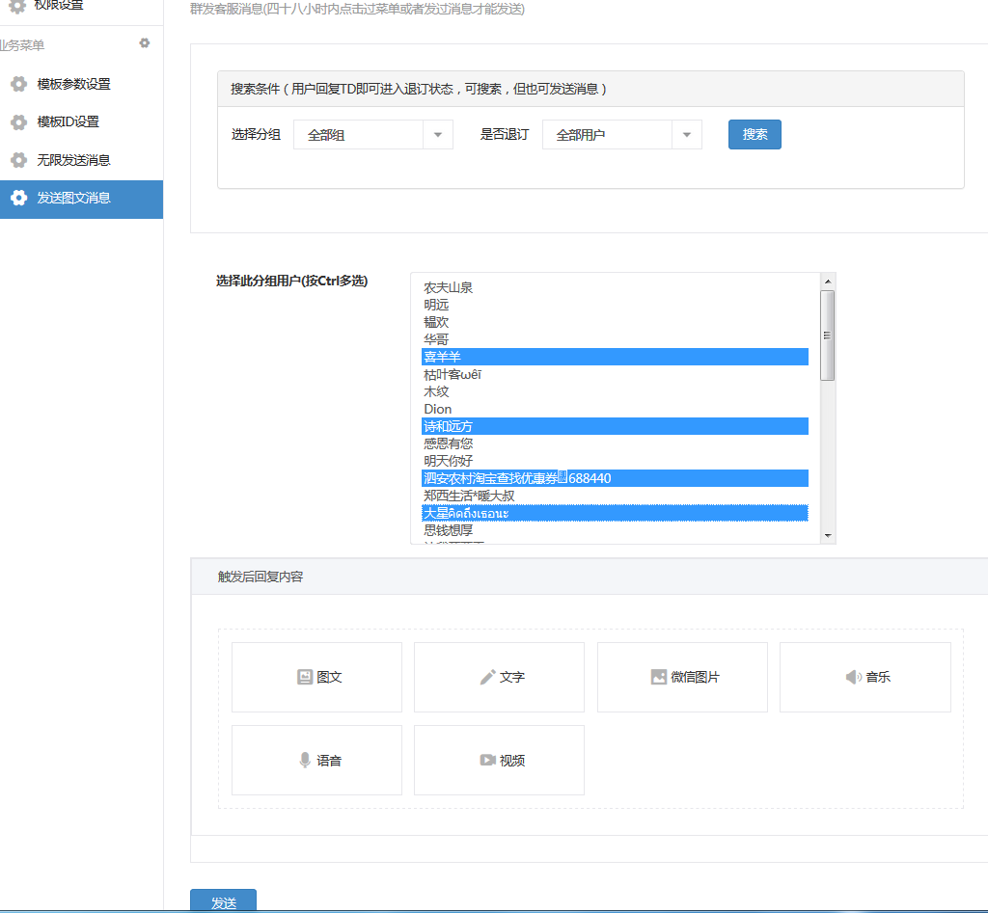
Task: Click the gear icon beside 业务菜单 header
Action: [145, 43]
